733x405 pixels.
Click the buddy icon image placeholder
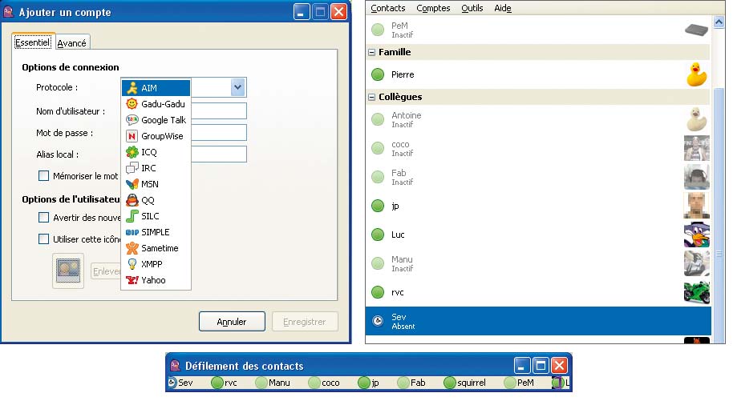[67, 271]
